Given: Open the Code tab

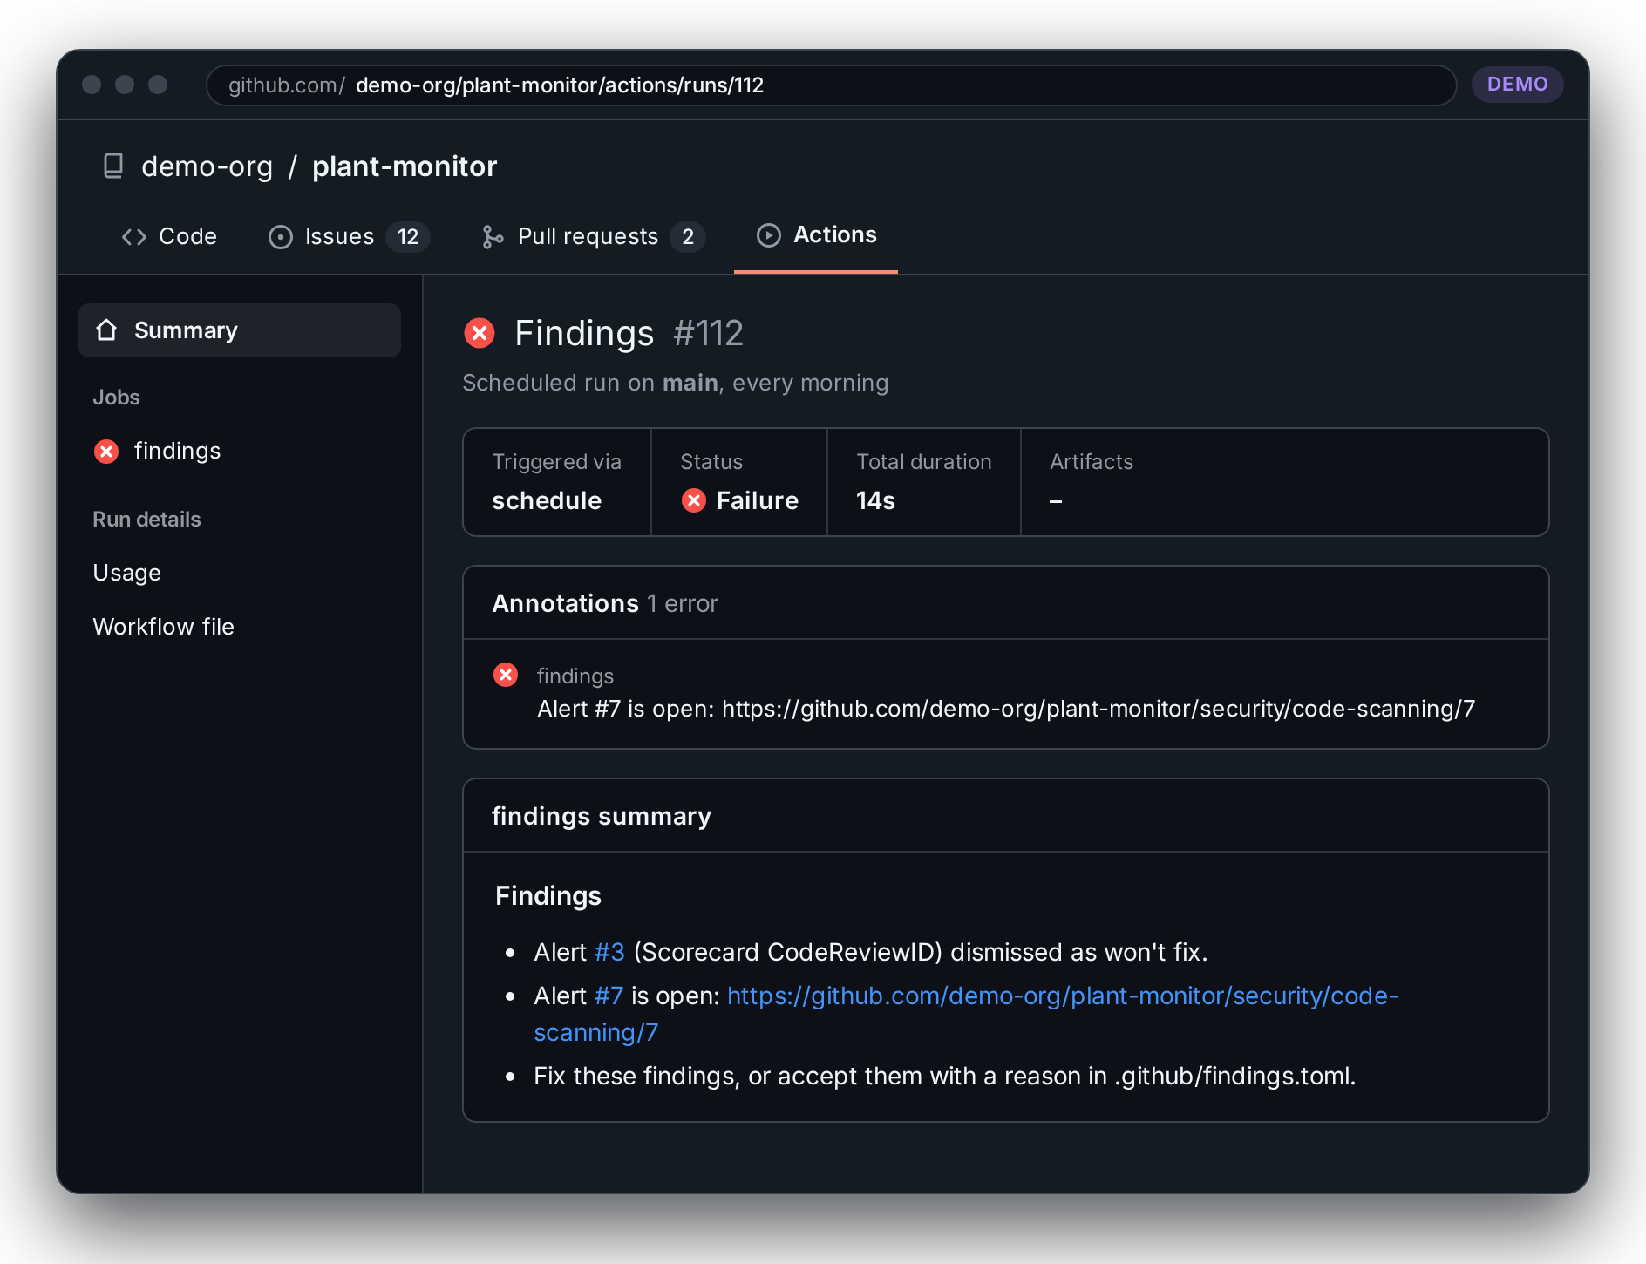Looking at the screenshot, I should pyautogui.click(x=169, y=236).
